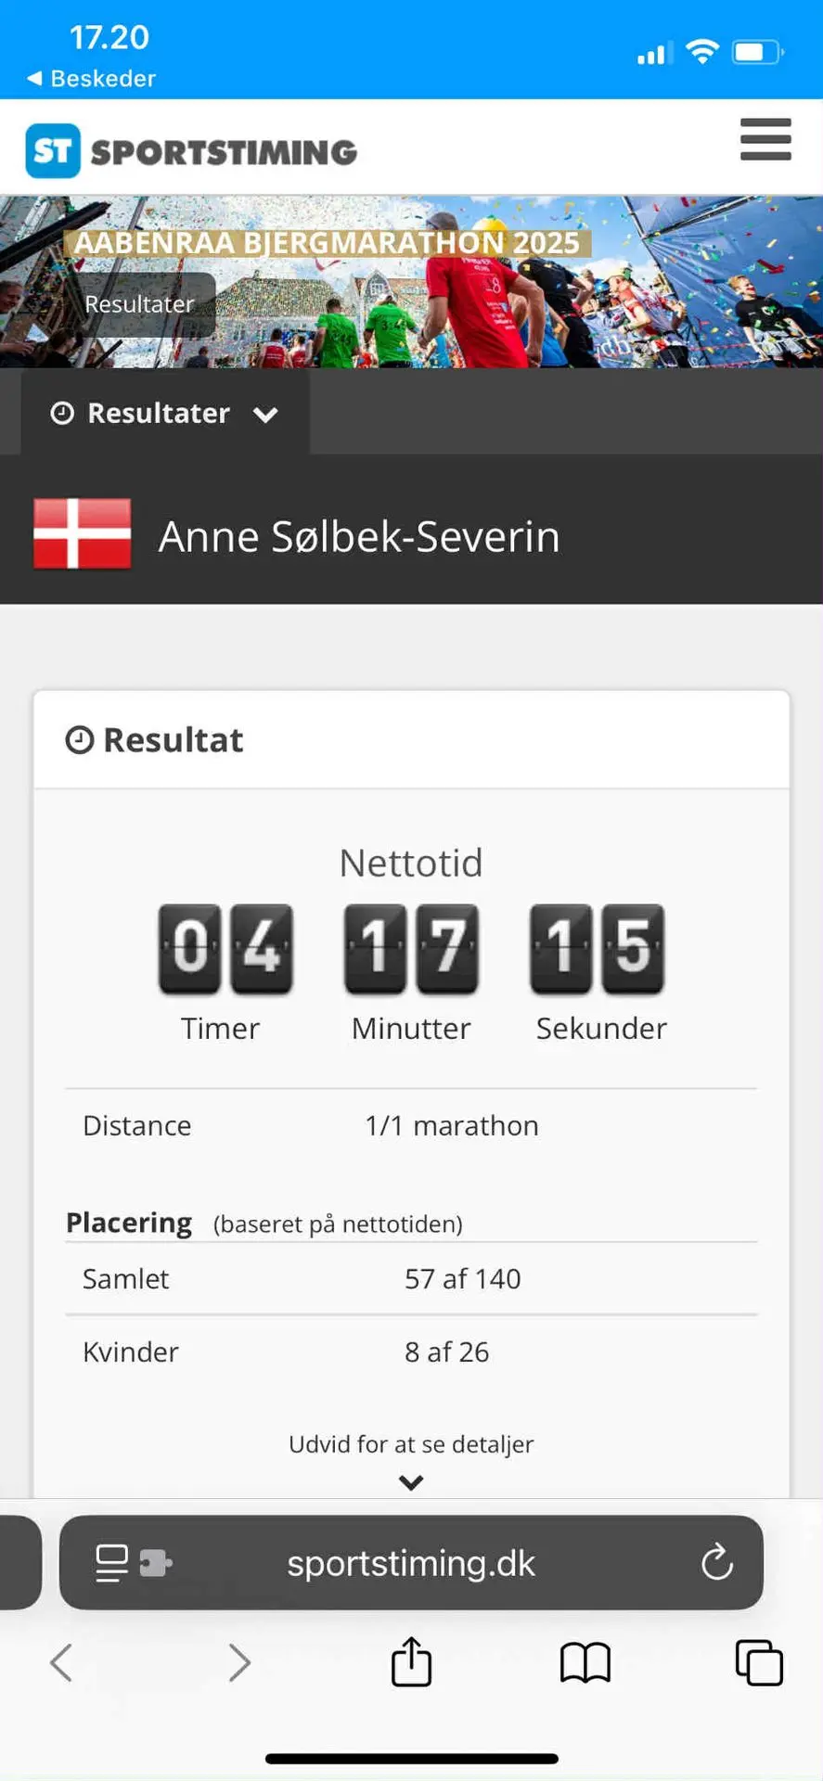Show open tabs overview
Viewport: 823px width, 1781px height.
759,1662
